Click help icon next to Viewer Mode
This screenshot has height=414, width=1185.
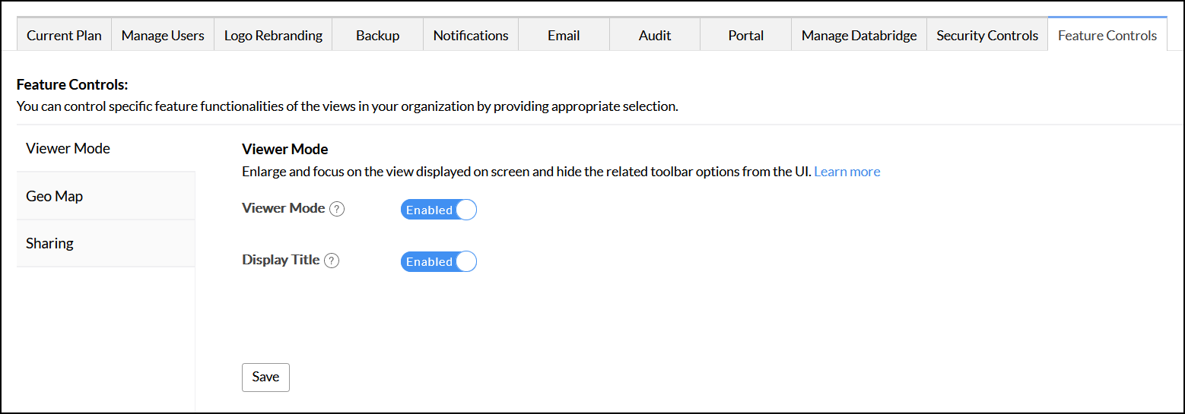[x=337, y=209]
